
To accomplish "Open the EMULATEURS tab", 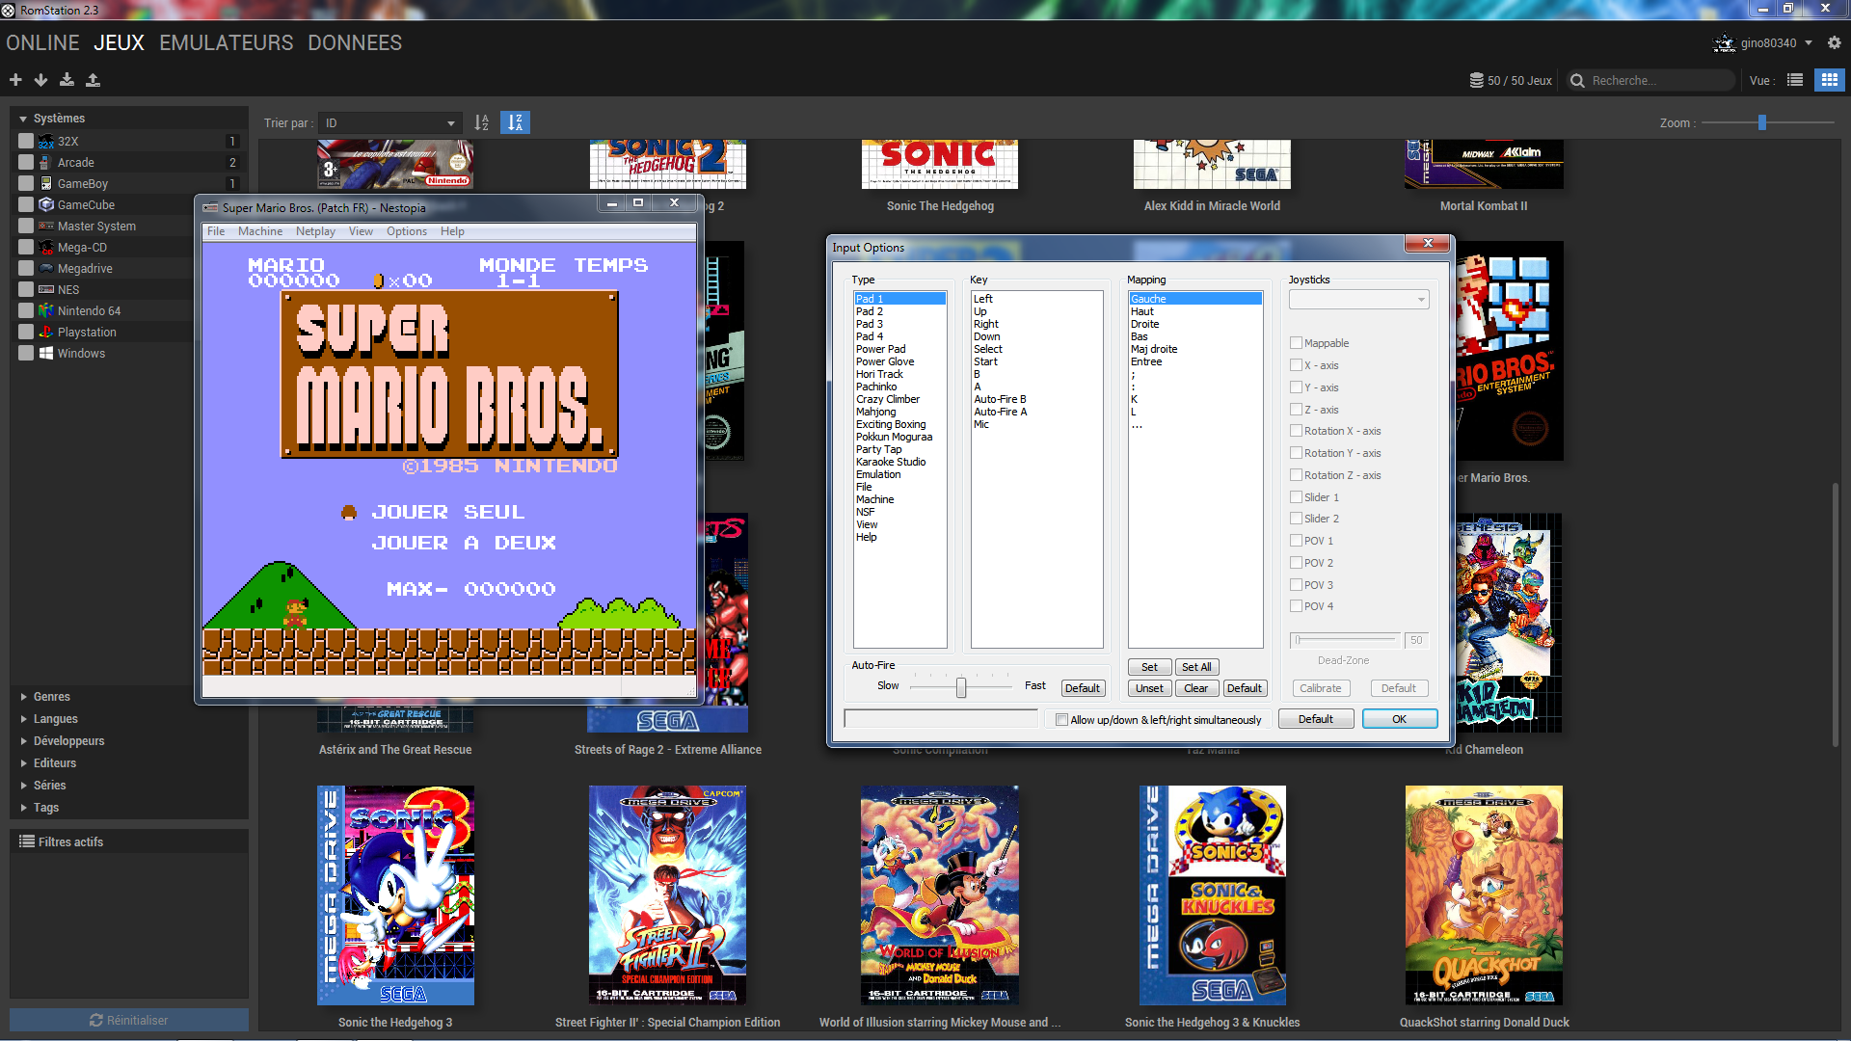I will [x=227, y=43].
